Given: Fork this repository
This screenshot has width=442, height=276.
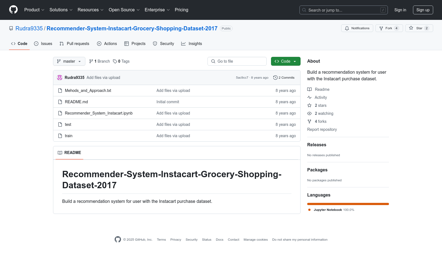Looking at the screenshot, I should [389, 28].
